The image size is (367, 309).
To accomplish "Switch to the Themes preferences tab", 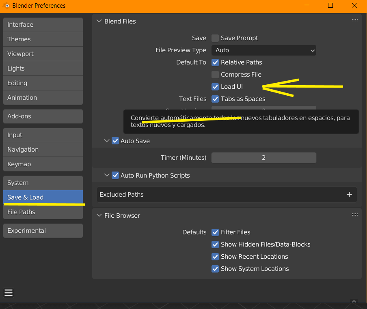I will (x=43, y=39).
